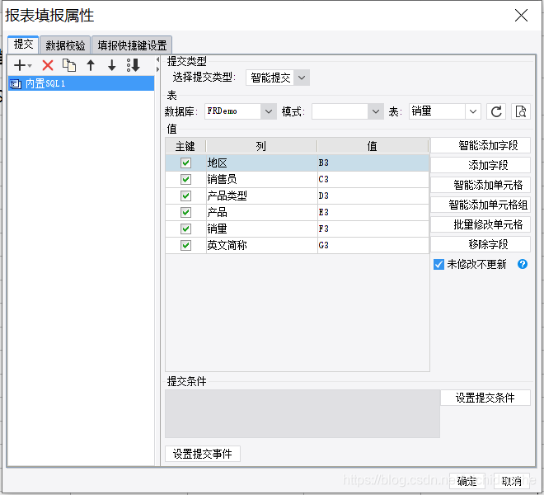The width and height of the screenshot is (544, 495).
Task: Click the G3 value cell
Action: click(373, 245)
